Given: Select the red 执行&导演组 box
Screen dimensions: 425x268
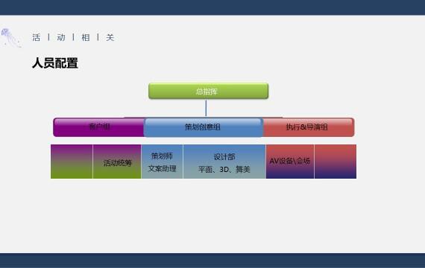Looking at the screenshot, I should (x=309, y=127).
